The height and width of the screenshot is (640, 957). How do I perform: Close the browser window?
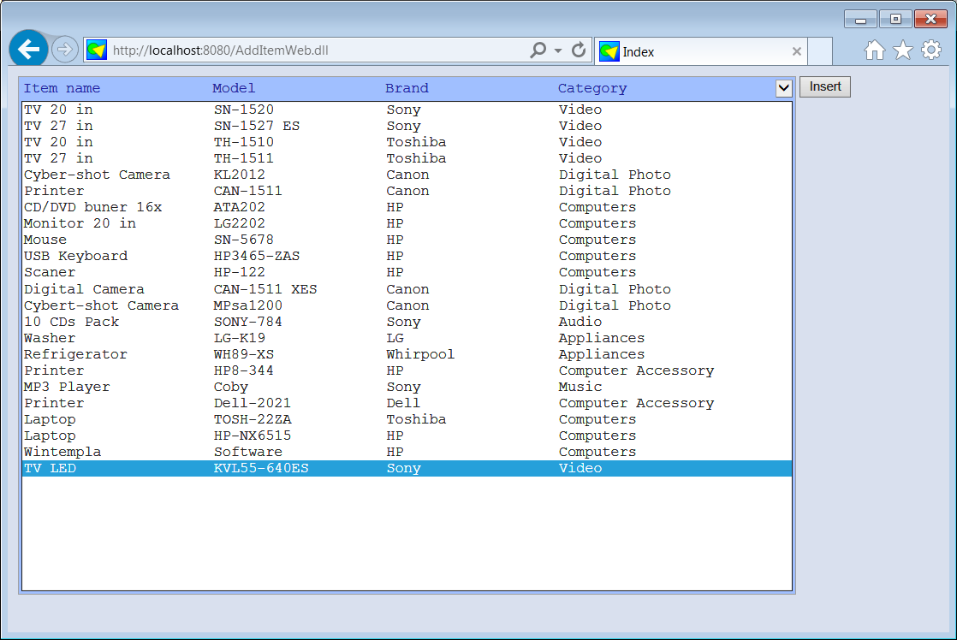pos(930,19)
